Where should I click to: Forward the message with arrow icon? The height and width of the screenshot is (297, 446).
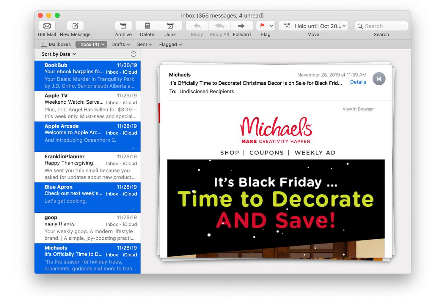pos(241,26)
